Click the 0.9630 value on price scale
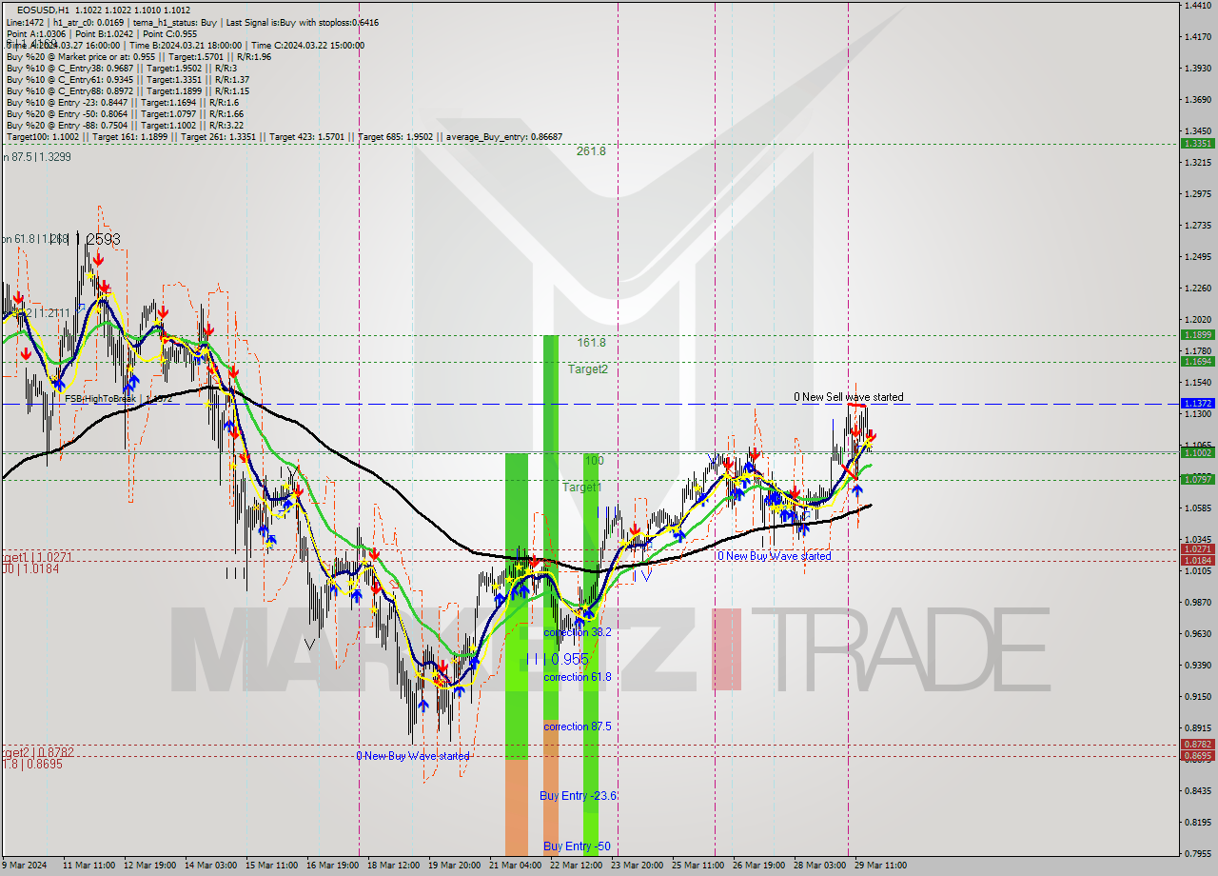 (1196, 633)
